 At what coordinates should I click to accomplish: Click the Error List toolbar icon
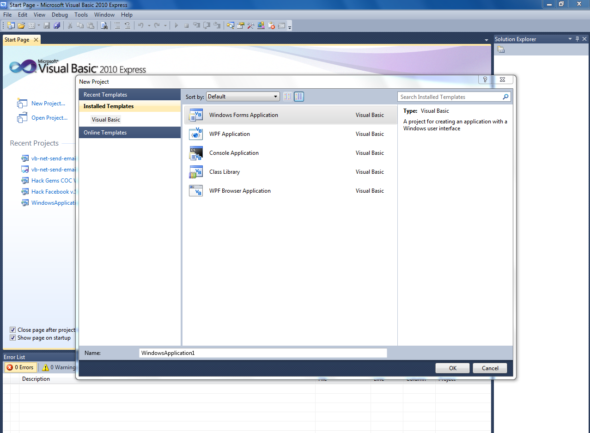tap(271, 25)
